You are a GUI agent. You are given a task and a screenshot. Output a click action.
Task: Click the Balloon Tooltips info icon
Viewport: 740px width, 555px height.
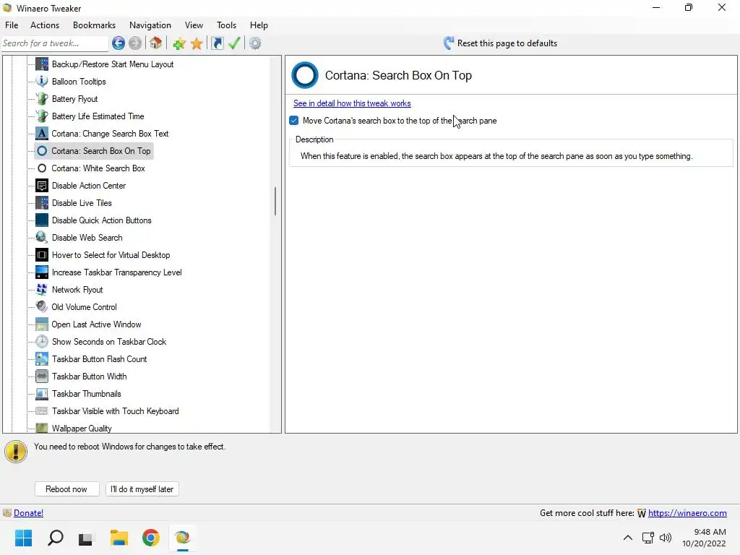point(42,82)
